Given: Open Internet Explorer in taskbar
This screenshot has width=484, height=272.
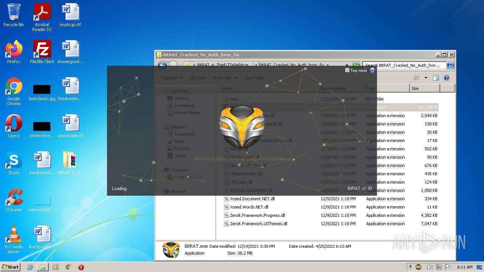Looking at the screenshot, I should click(x=30, y=267).
